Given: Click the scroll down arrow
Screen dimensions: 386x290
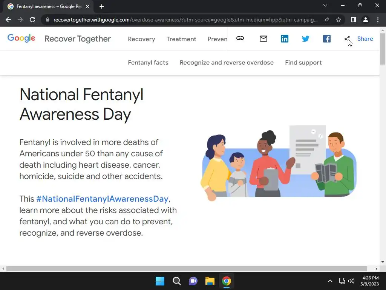Looking at the screenshot, I should tap(383, 262).
